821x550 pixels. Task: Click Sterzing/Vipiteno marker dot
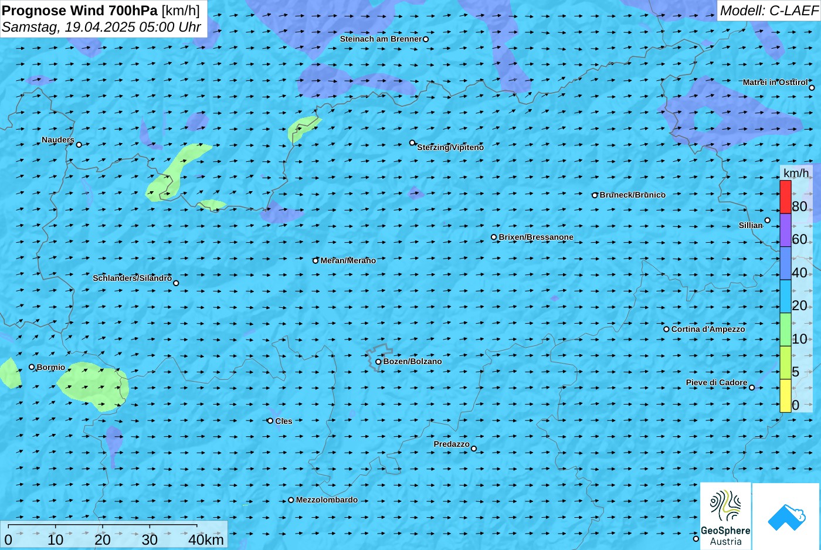[x=412, y=142]
